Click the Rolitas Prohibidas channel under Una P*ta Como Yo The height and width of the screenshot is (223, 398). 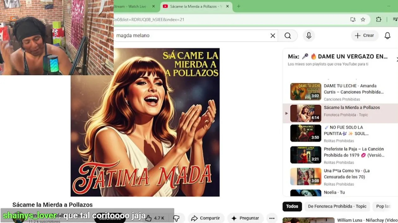click(339, 184)
